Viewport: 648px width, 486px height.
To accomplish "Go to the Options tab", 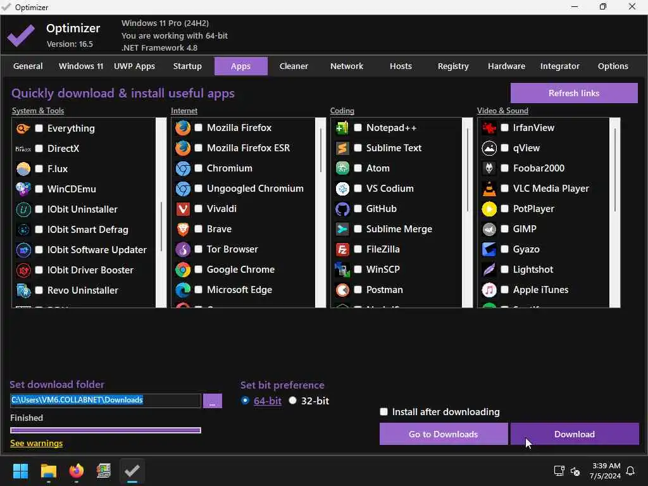I will (613, 66).
